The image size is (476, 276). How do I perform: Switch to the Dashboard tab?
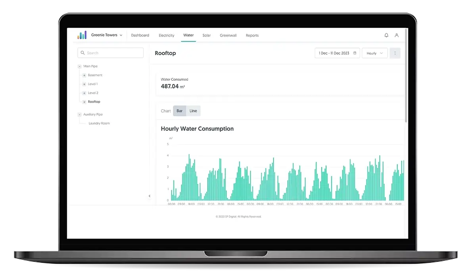click(140, 35)
